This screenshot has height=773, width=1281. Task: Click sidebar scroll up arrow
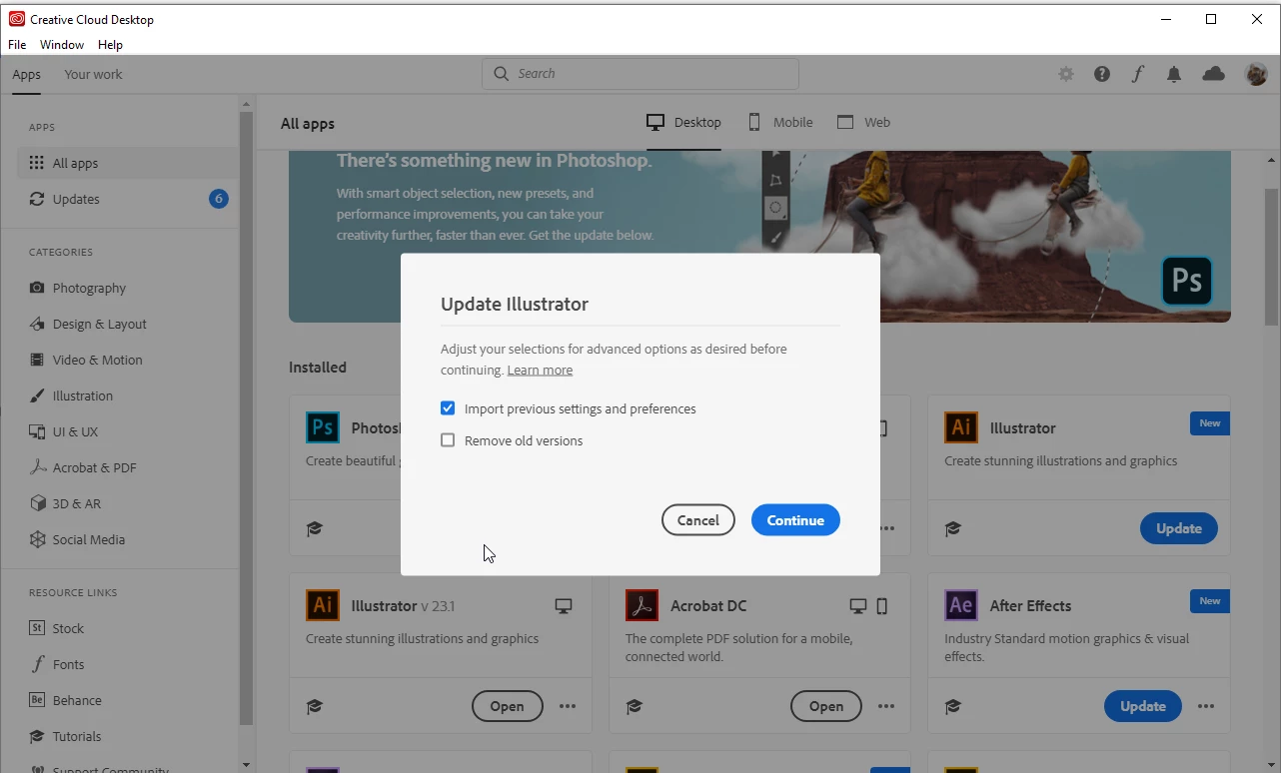pos(246,103)
